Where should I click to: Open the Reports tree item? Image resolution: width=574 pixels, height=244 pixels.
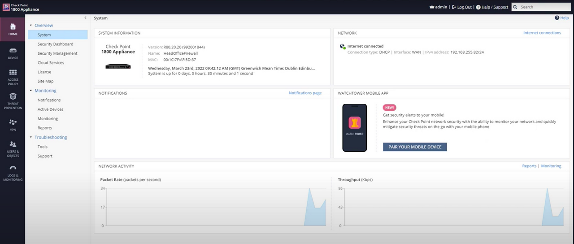(45, 128)
